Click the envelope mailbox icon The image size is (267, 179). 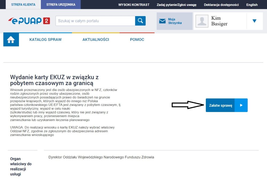[162, 21]
